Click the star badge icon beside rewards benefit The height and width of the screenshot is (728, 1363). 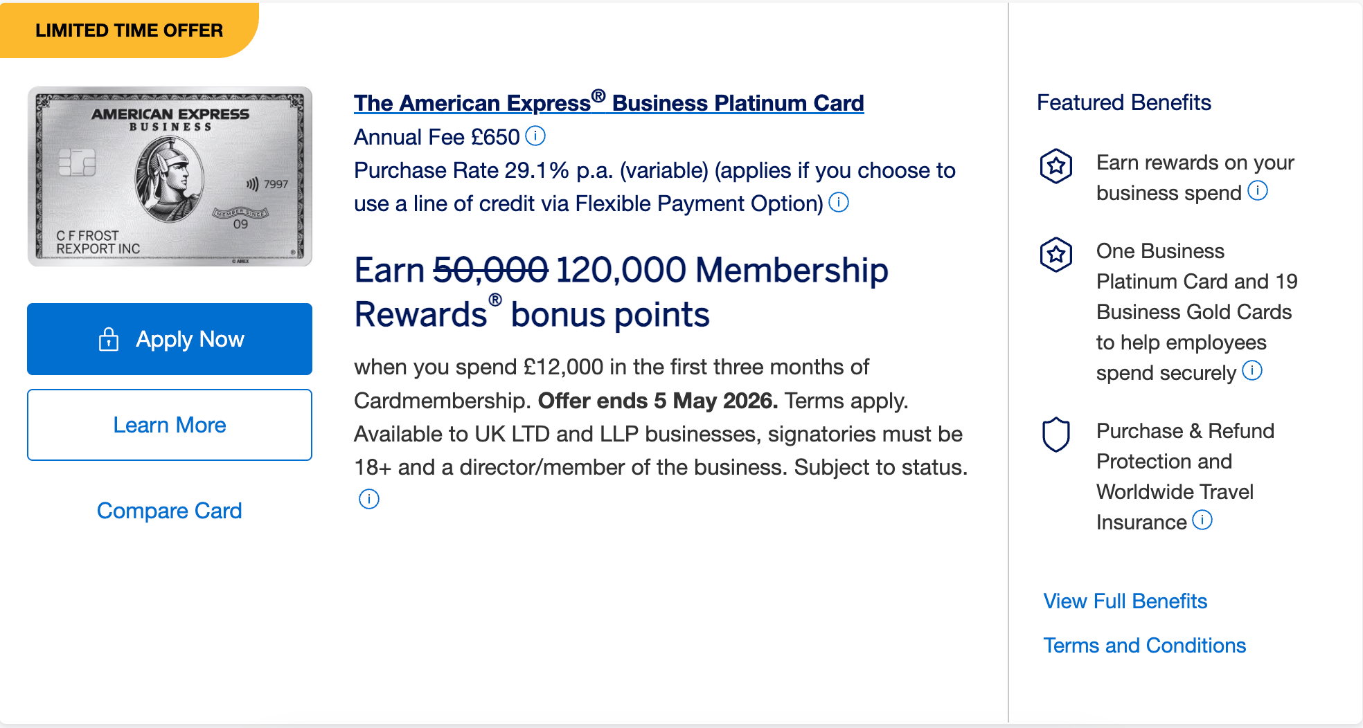pos(1055,166)
